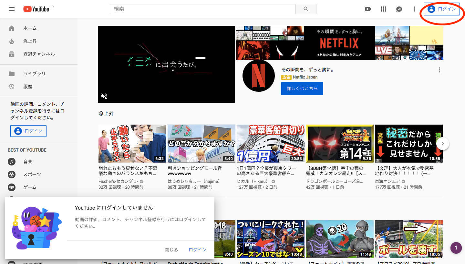Image resolution: width=465 pixels, height=264 pixels.
Task: Click the 急上昇 flame icon
Action: (12, 41)
